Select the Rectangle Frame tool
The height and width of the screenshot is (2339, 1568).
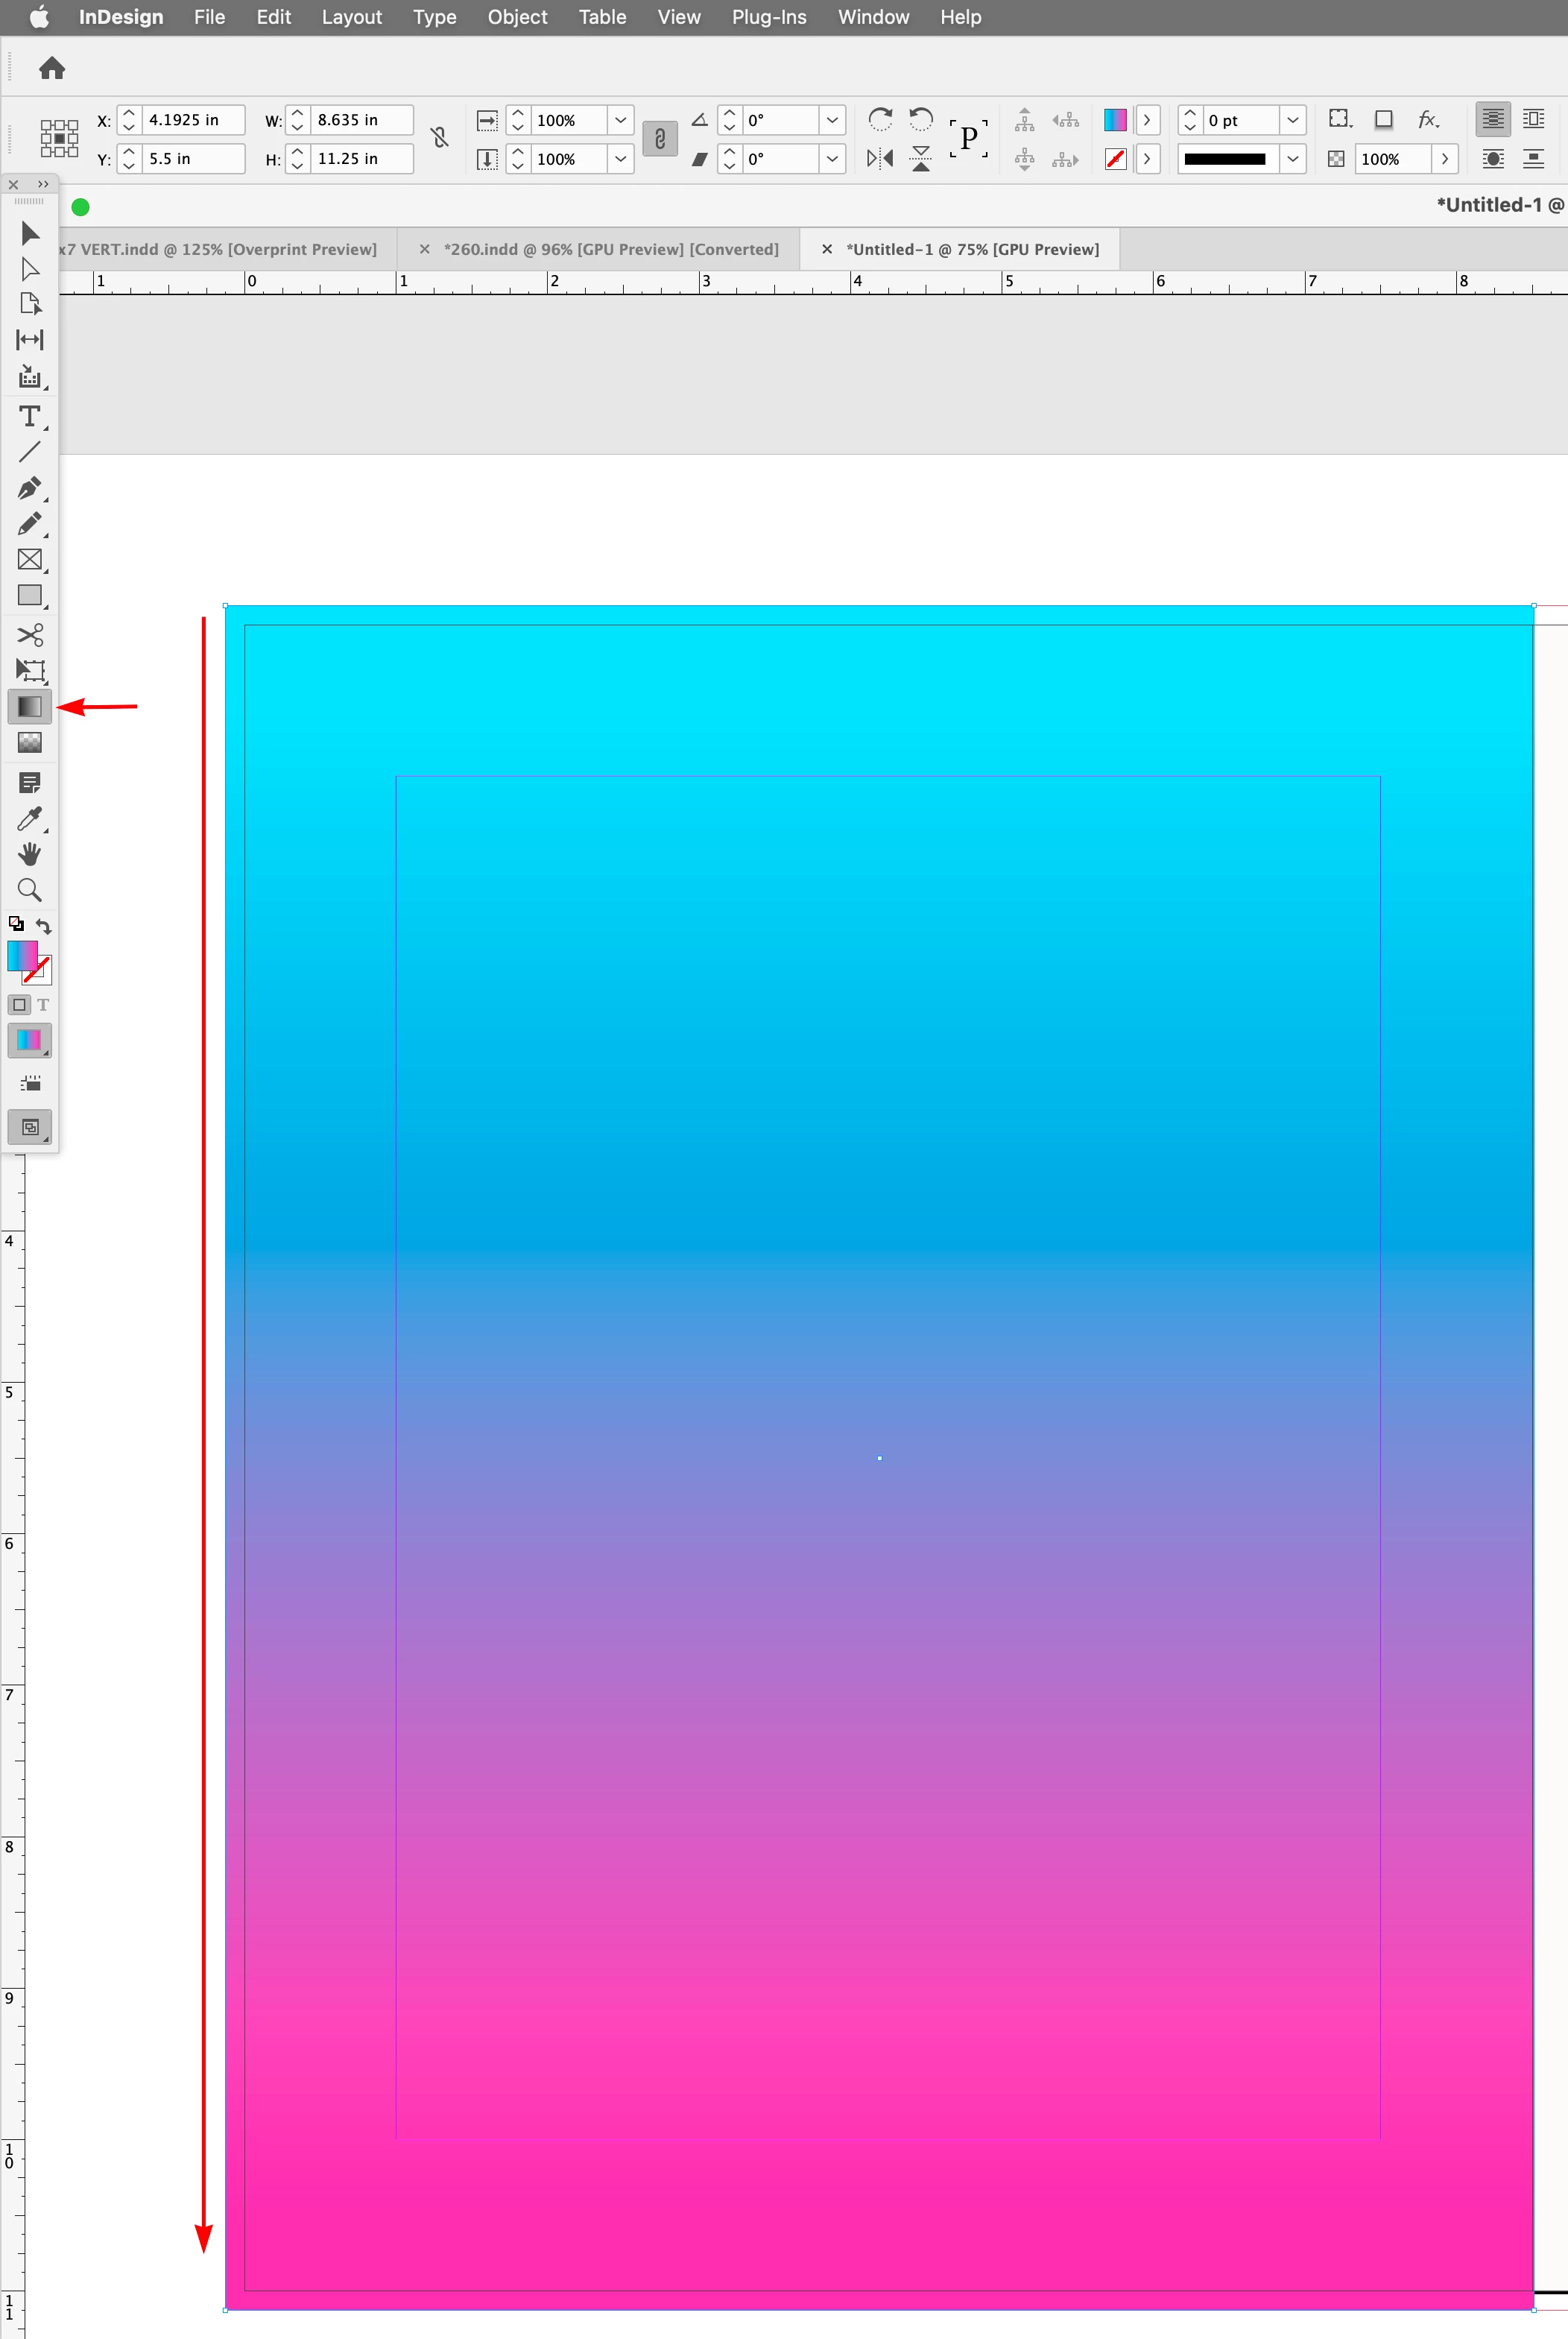[x=30, y=560]
